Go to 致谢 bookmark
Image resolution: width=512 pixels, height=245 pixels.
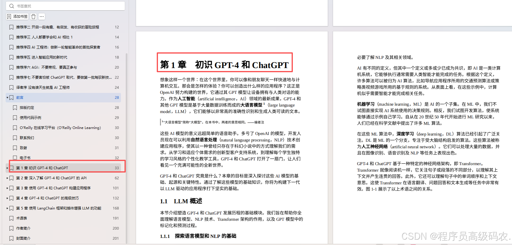tap(23, 148)
